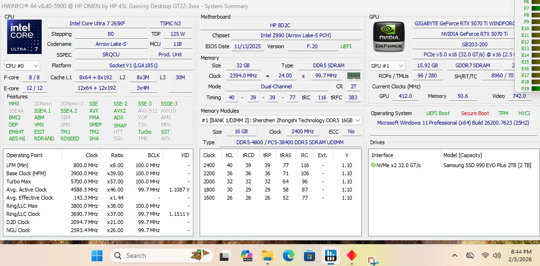Click the Interface column header in Drives
The width and height of the screenshot is (540, 266).
pos(405,155)
